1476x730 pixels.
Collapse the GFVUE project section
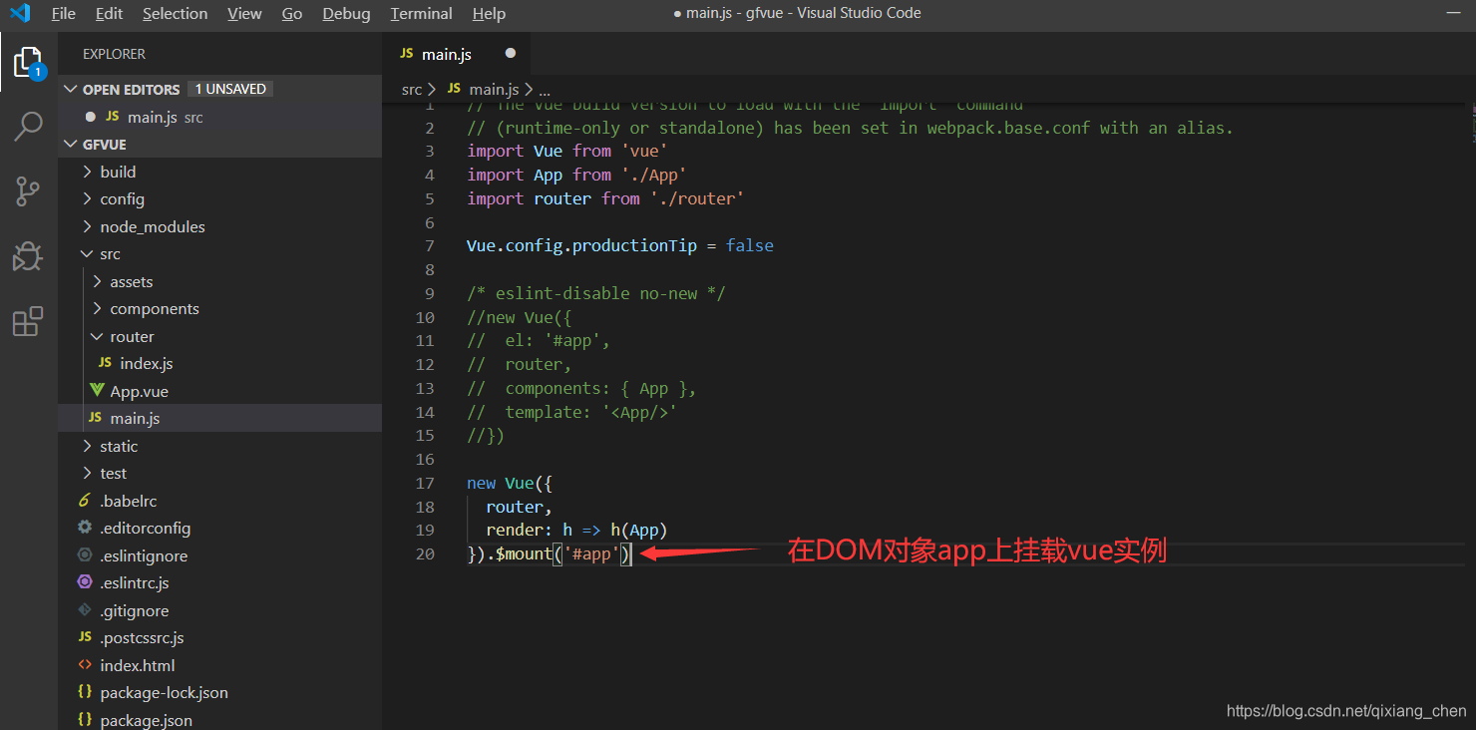coord(219,144)
